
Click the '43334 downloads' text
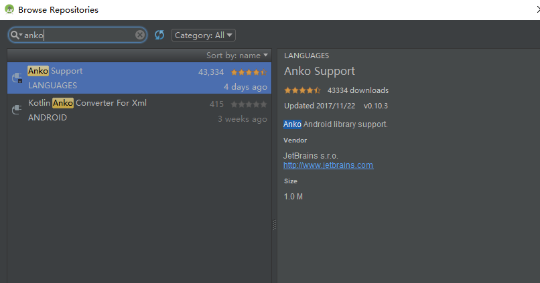click(358, 90)
